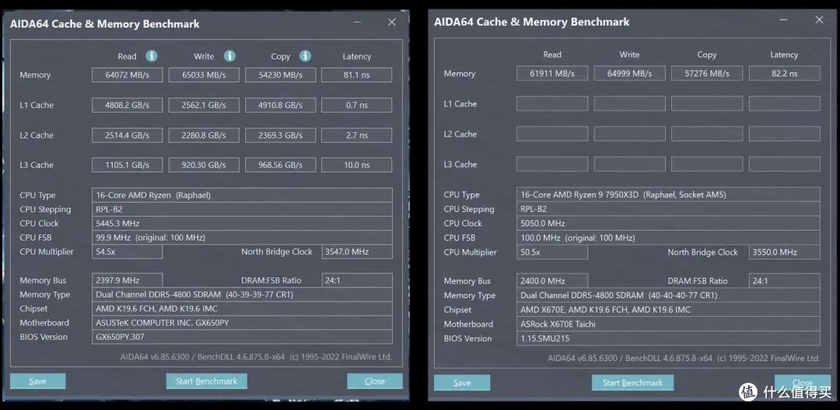Click CPU Type field 16-Core AMD Ryzen (Raphael)

click(x=242, y=195)
